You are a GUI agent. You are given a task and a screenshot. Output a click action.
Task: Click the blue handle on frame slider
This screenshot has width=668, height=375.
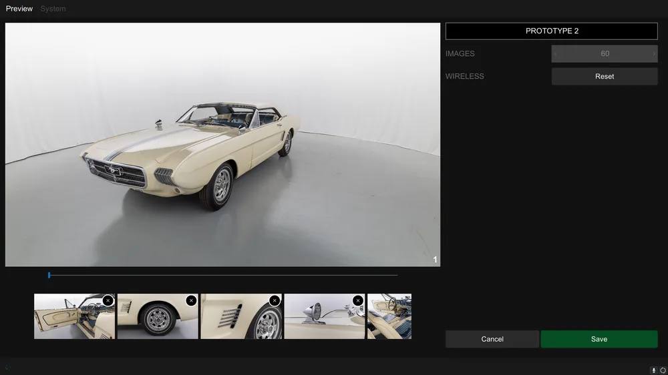[x=49, y=276]
